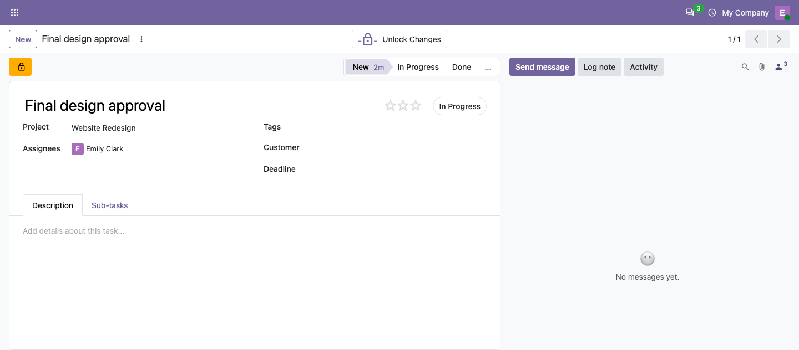Open the task actions kebab menu
This screenshot has height=350, width=799.
coord(141,39)
